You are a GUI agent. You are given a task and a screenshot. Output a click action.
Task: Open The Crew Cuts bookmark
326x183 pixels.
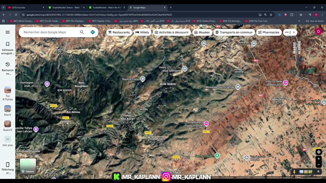click(x=257, y=21)
